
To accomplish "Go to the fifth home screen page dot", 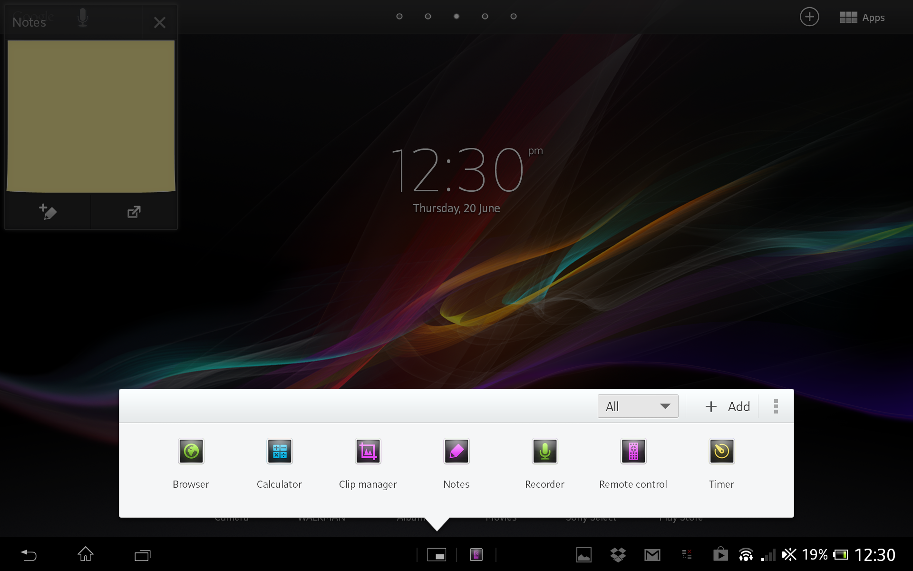I will pos(514,16).
